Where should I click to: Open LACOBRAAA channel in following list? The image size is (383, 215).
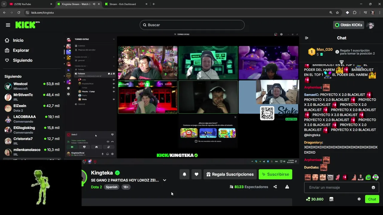[x=32, y=119]
